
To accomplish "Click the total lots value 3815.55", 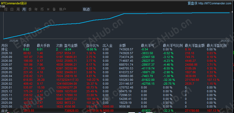I will coord(29,111).
